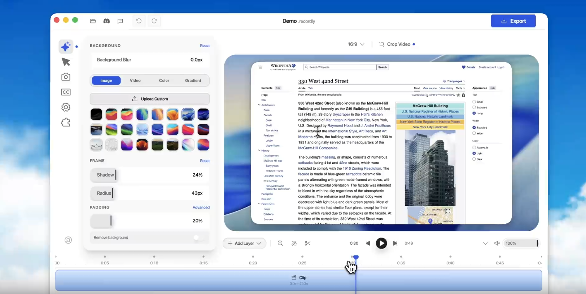Screen dimensions: 586x294
Task: Click the Padding slider
Action: (150, 221)
